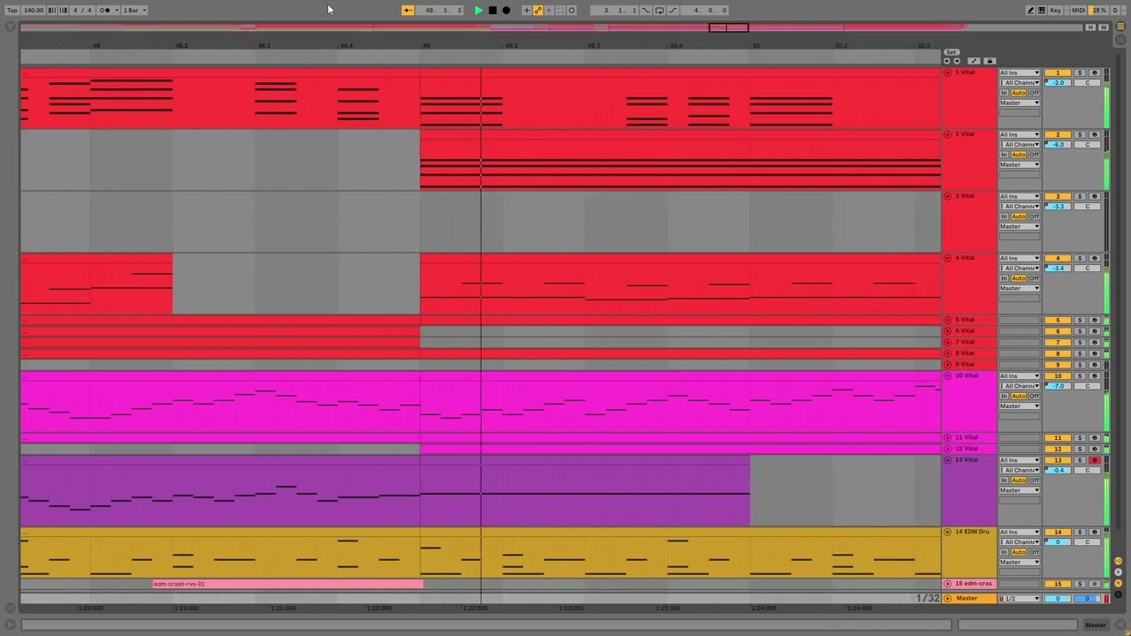Open track 1 All Channels dropdown

(x=1020, y=83)
